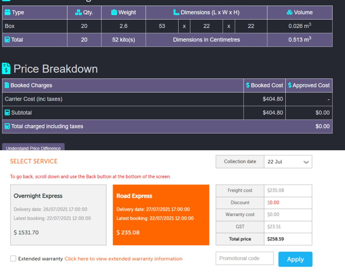Click the box icon beside Type header
The height and width of the screenshot is (280, 345).
7,12
